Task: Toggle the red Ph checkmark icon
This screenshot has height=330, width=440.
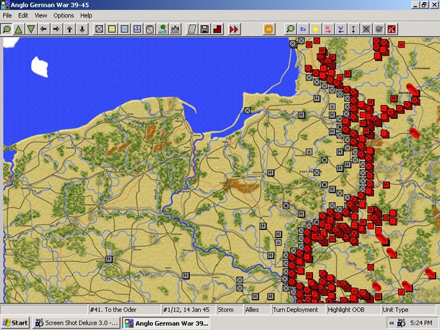Action: (392, 29)
